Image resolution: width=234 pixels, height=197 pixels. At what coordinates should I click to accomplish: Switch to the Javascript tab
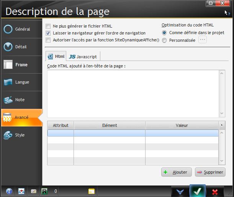(83, 57)
